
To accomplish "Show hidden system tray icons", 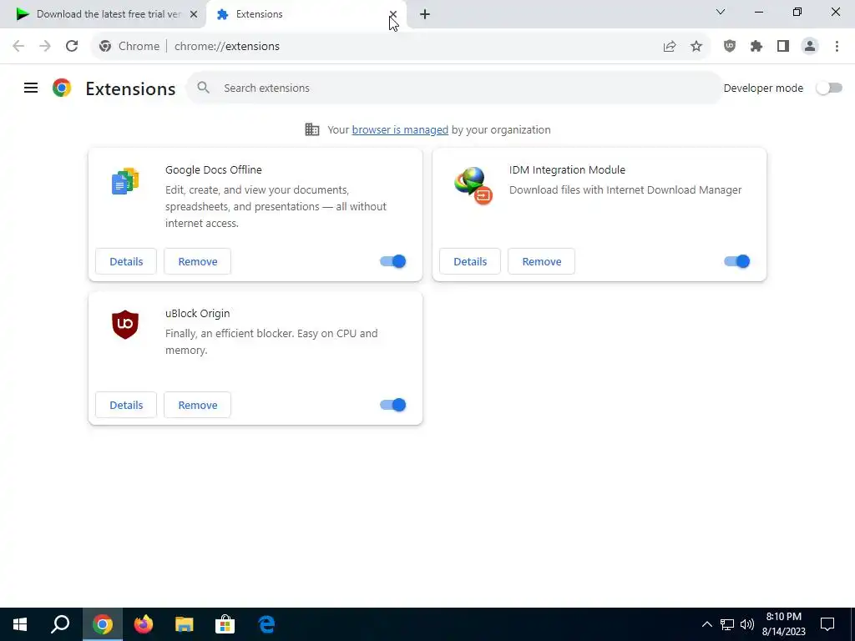I will click(706, 624).
